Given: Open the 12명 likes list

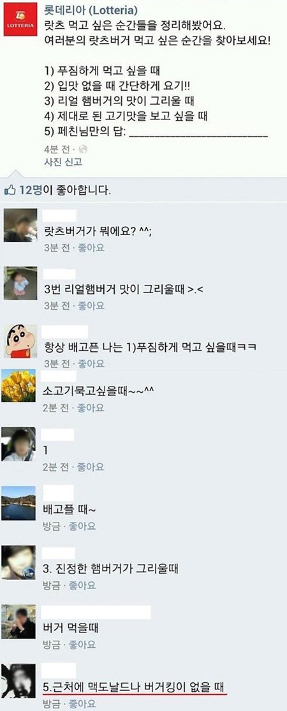Looking at the screenshot, I should pos(30,190).
